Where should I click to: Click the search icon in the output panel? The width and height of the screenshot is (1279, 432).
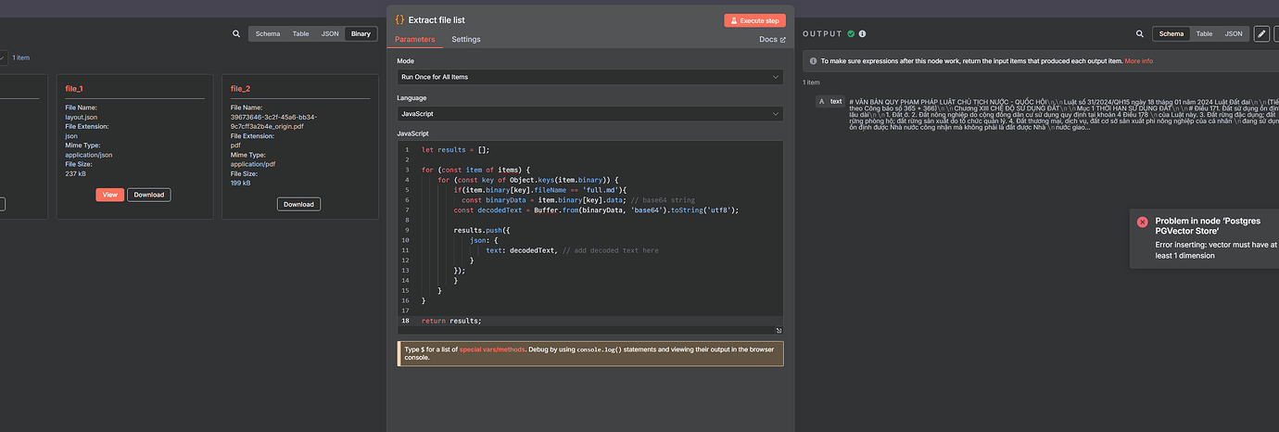[x=1139, y=33]
